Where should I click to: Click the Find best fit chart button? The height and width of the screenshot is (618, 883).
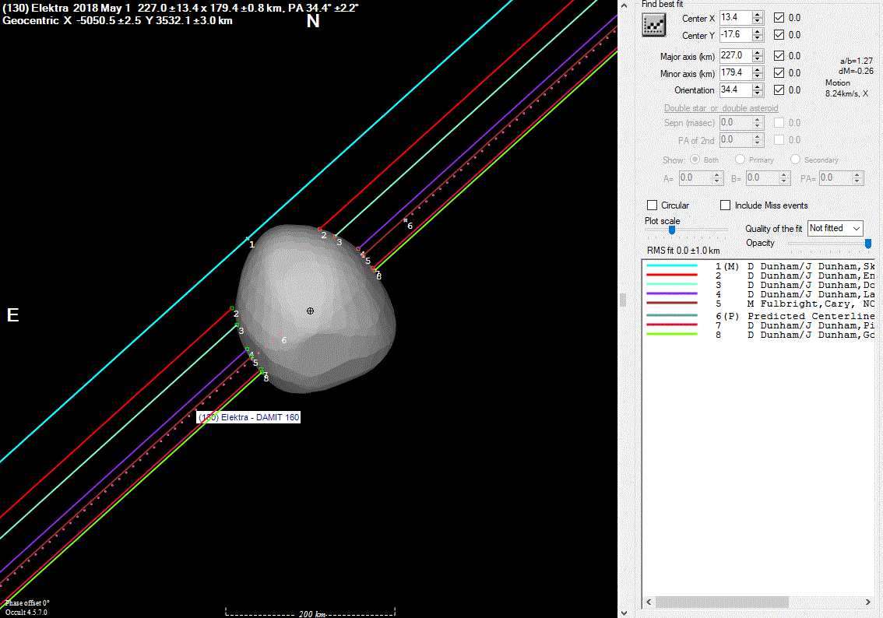[655, 26]
